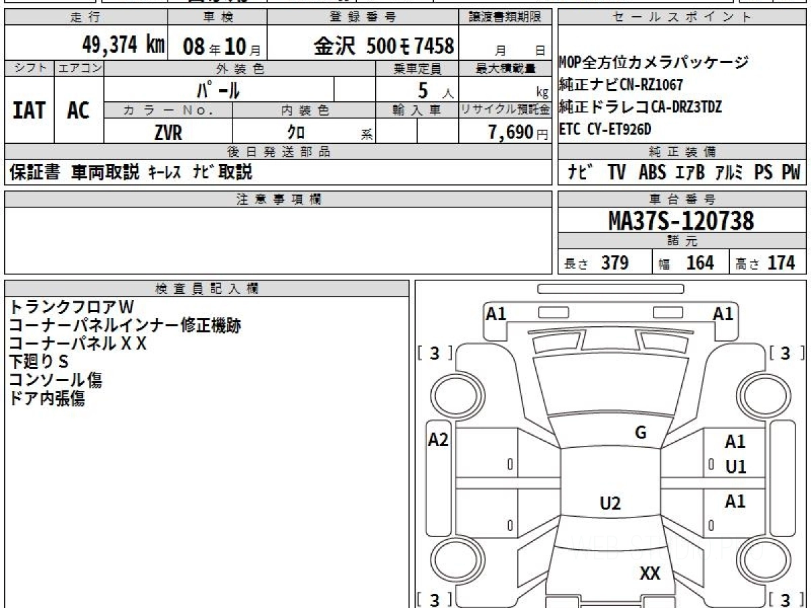Click the セールスポイント section header
811x608 pixels.
(681, 18)
